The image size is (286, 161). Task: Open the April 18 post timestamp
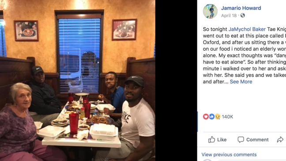229,16
